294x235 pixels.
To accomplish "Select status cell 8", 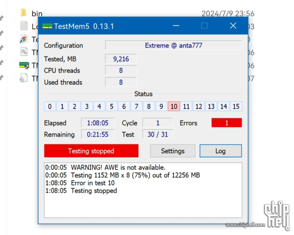I will point(149,106).
